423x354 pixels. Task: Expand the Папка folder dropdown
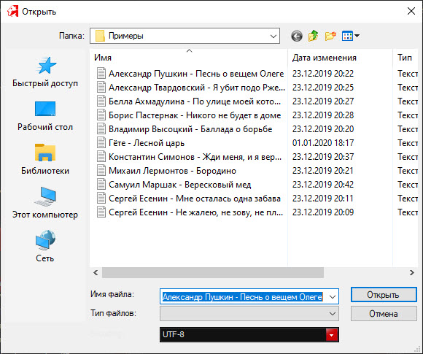pos(273,36)
